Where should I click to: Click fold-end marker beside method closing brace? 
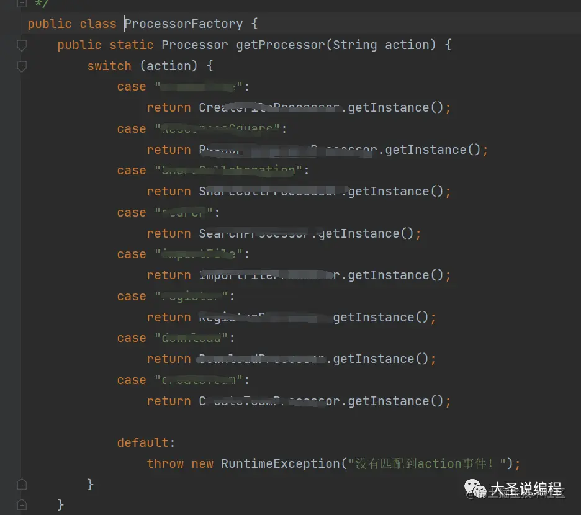coord(22,505)
